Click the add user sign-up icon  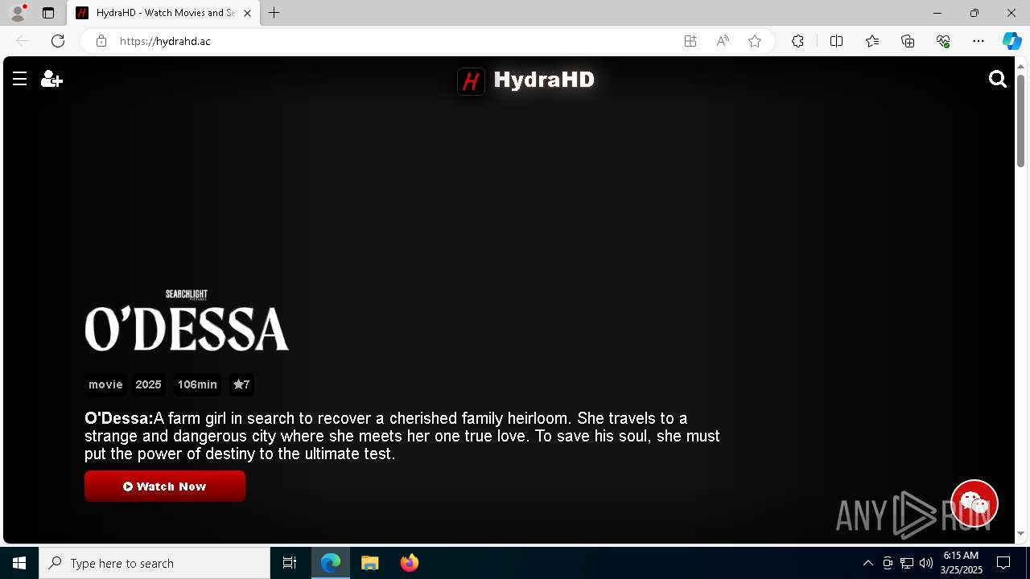[x=51, y=79]
